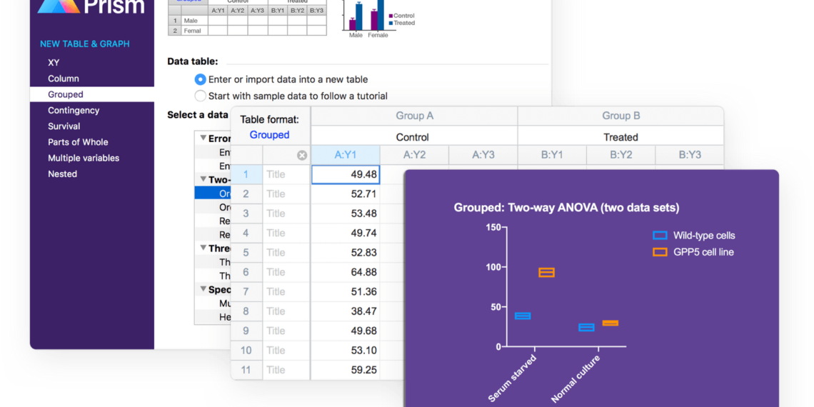Clear row titles with the X icon
Screen dimensions: 814x407
coord(301,156)
